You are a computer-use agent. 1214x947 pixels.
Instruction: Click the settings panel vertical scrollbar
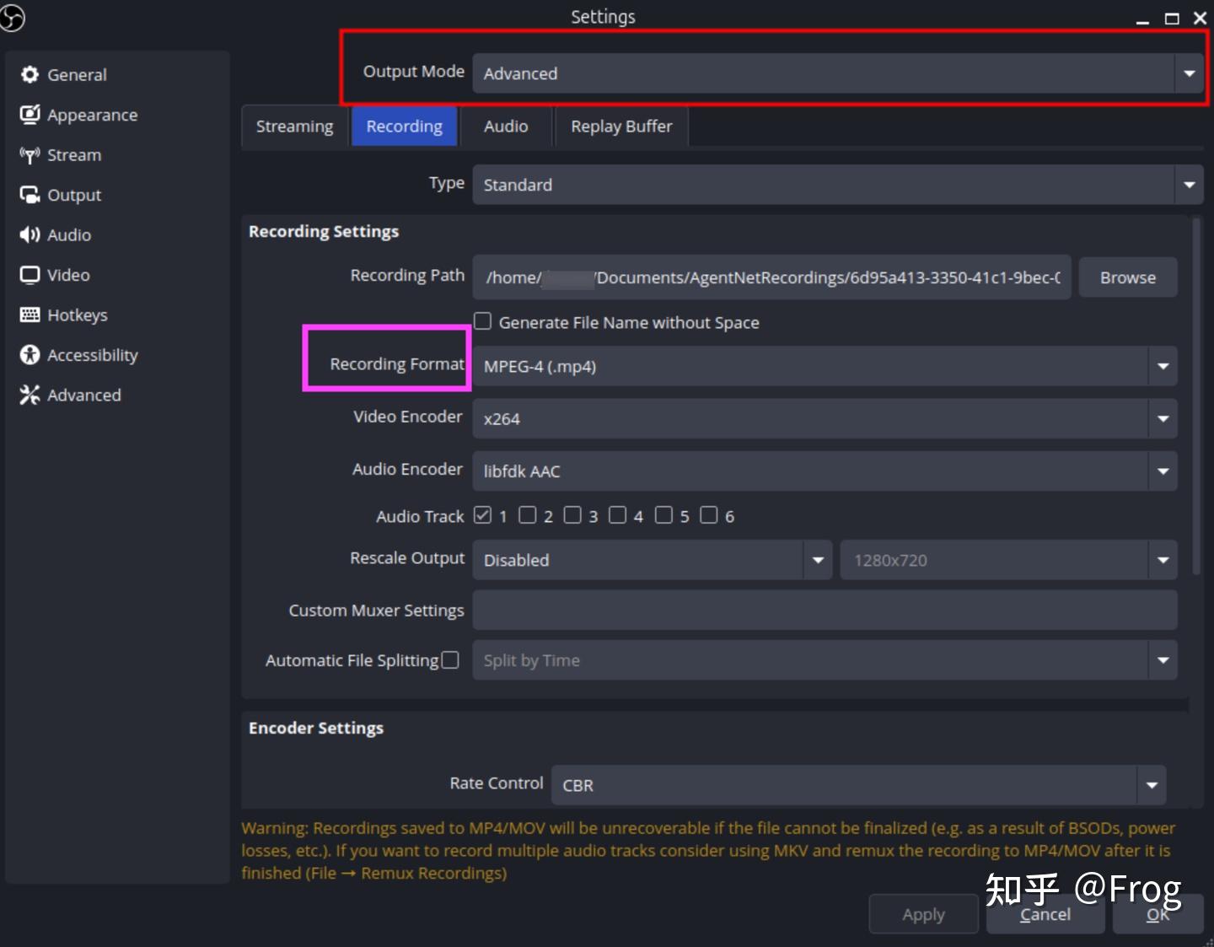pyautogui.click(x=1195, y=396)
